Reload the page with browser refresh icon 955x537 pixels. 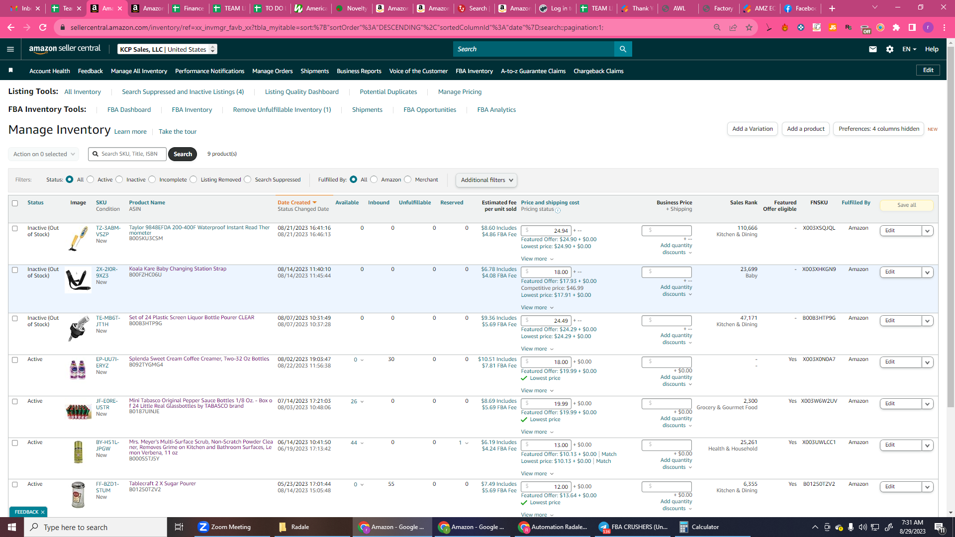[x=43, y=27]
